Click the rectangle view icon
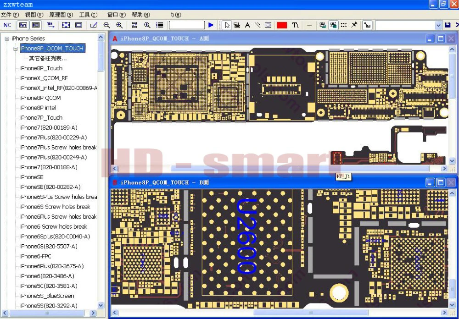The height and width of the screenshot is (319, 459). click(x=79, y=25)
